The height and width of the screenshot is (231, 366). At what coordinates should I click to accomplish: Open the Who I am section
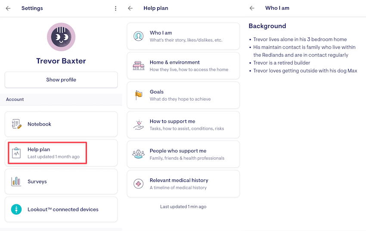click(x=183, y=36)
